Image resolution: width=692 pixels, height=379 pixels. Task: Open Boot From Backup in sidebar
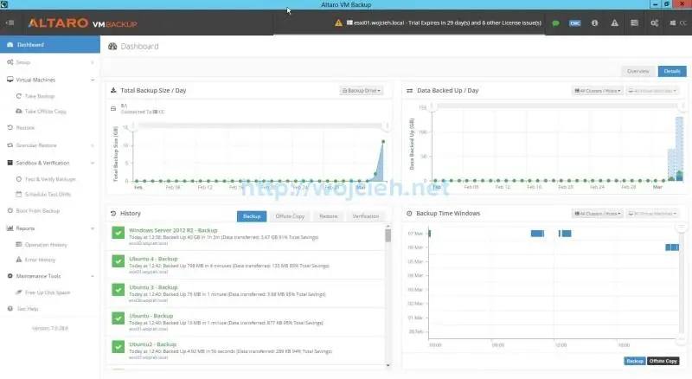(34, 211)
